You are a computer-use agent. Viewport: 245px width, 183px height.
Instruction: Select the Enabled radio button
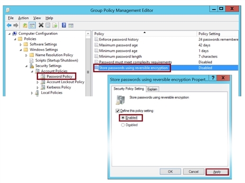coord(123,118)
